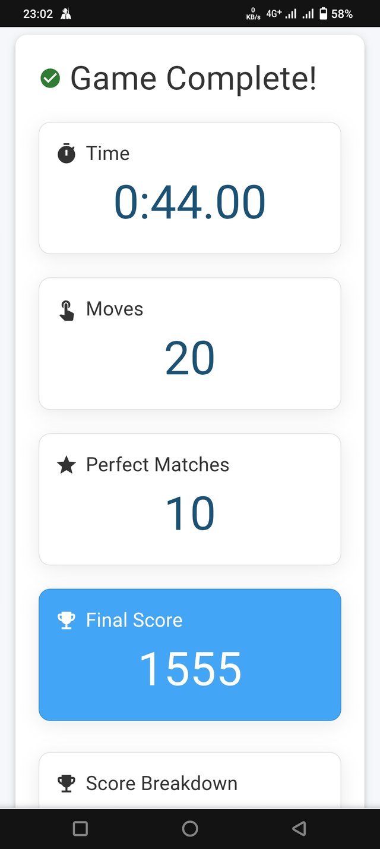The image size is (380, 849).
Task: Tap the Game Complete! heading text
Action: point(194,79)
